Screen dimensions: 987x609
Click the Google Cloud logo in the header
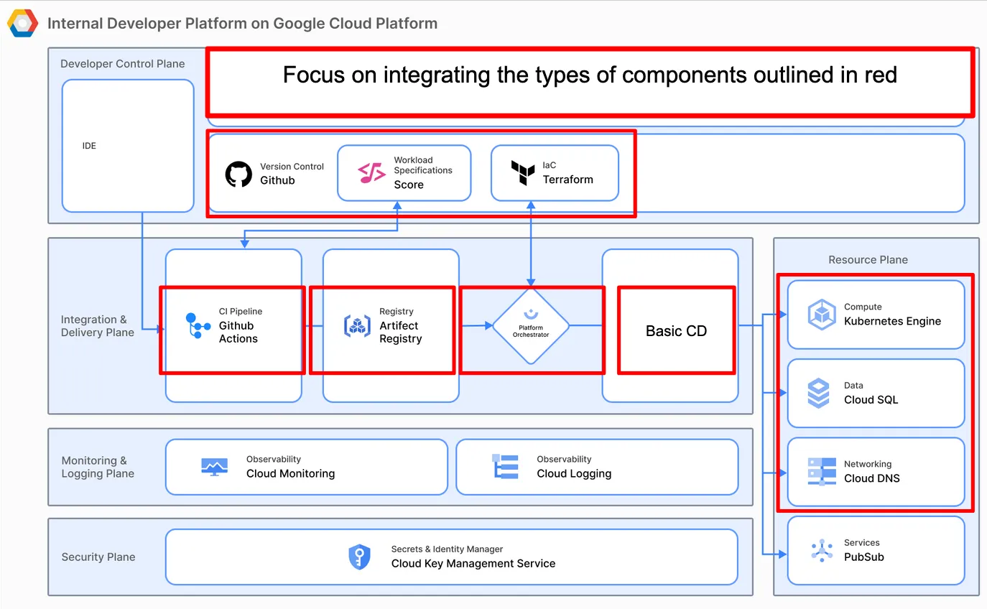[22, 22]
